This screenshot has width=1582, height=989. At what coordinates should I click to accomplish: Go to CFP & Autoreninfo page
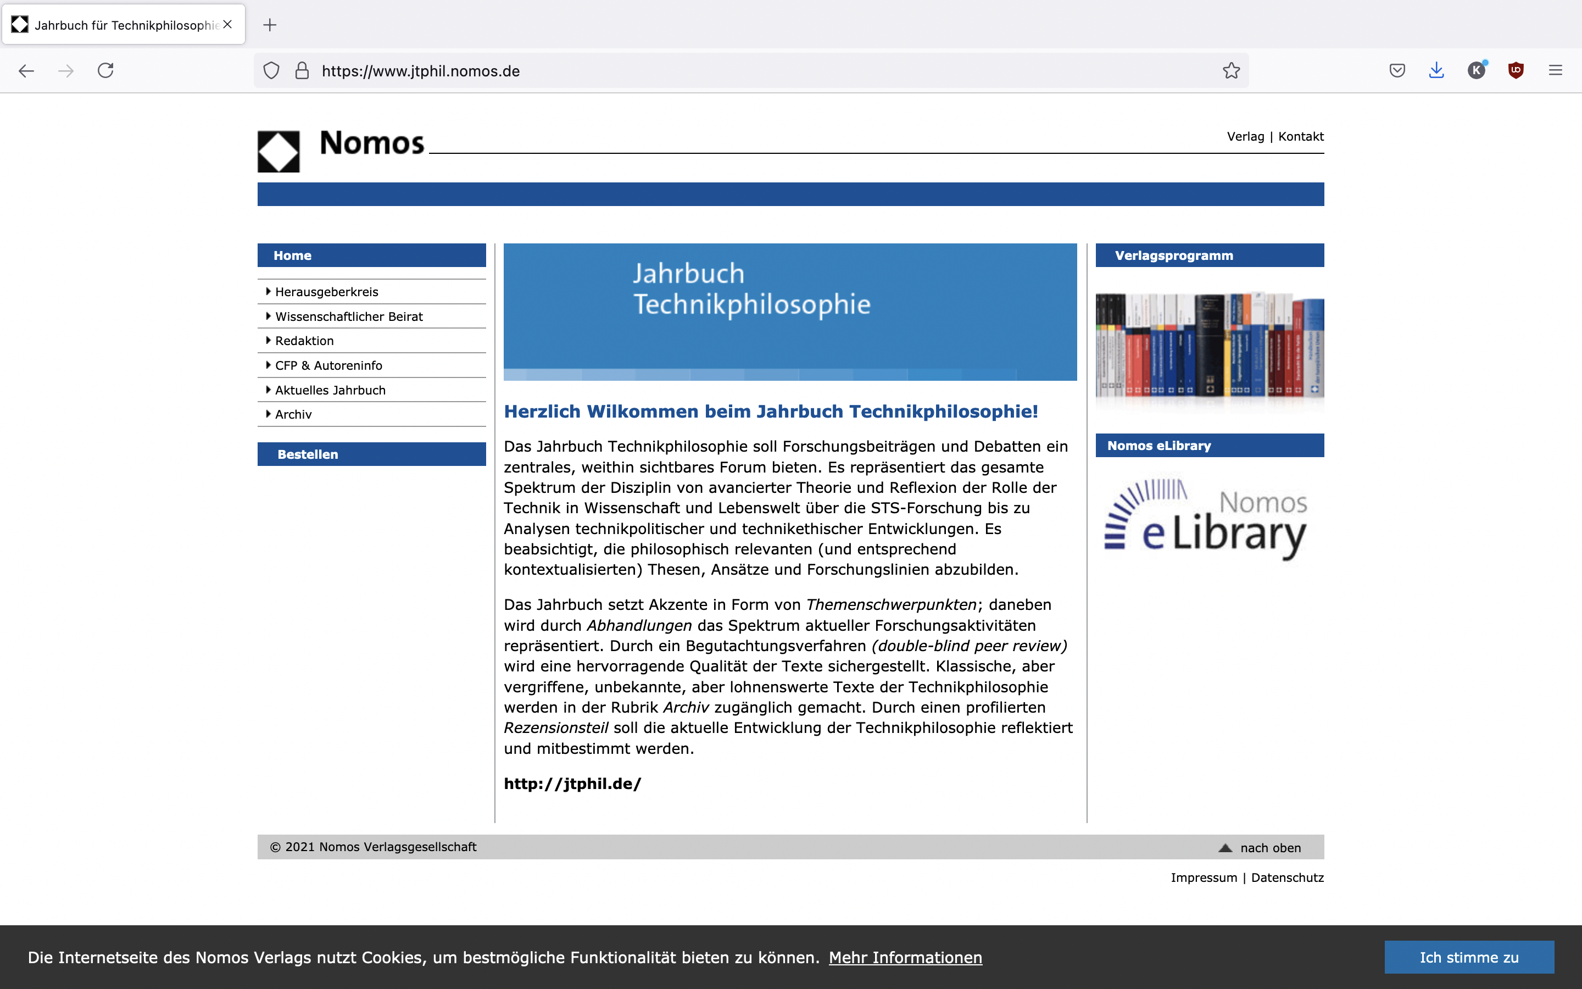click(328, 365)
